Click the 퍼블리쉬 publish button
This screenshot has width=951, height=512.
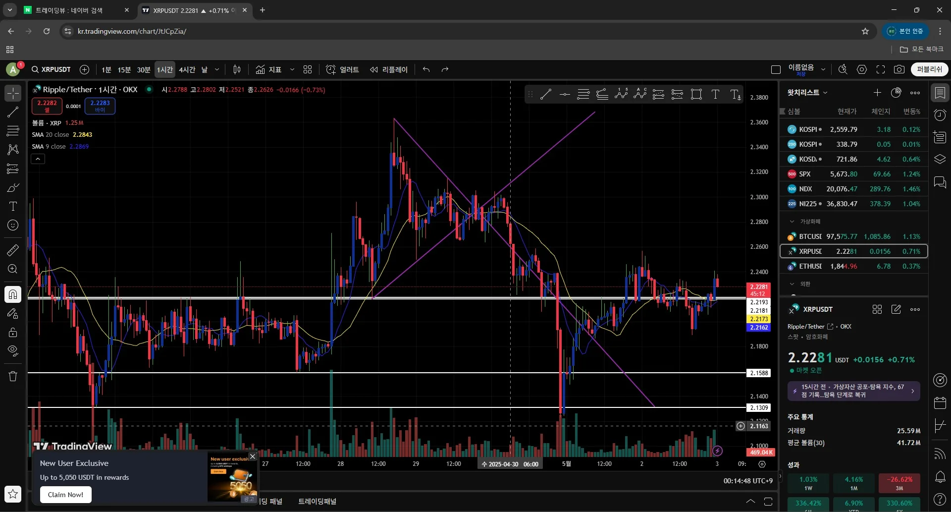[x=929, y=69]
